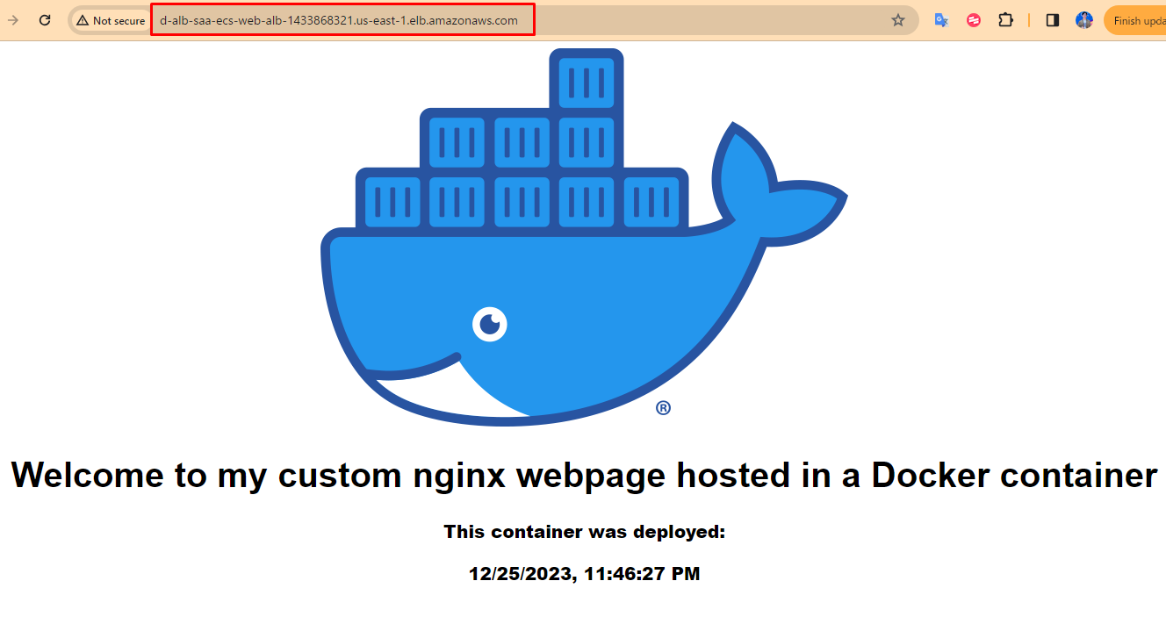Open the Extensions puzzle piece menu

point(1006,20)
